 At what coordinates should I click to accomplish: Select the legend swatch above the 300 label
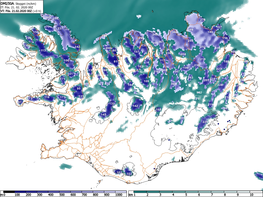coord(43,192)
